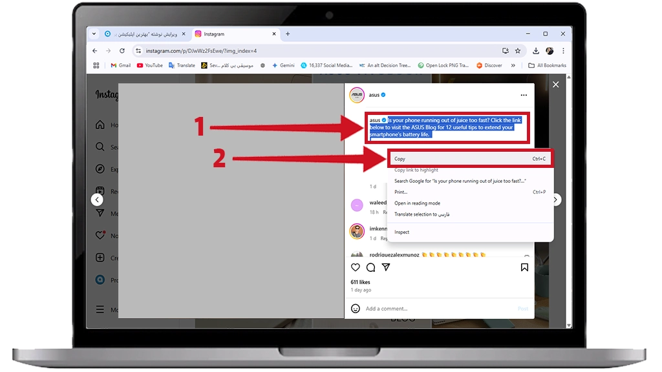Open Instagram Search magnifier icon

point(100,147)
